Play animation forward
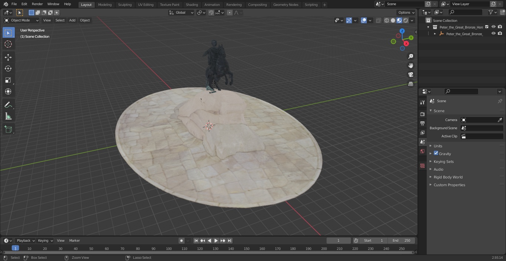The height and width of the screenshot is (261, 506). click(x=216, y=241)
